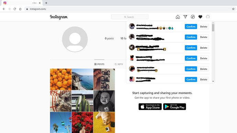This screenshot has width=237, height=133.
Task: Delete the second follow request
Action: click(204, 37)
